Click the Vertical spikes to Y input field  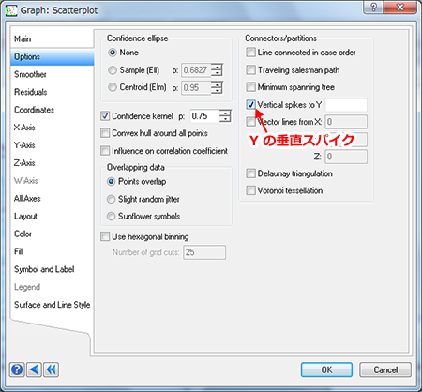point(346,105)
